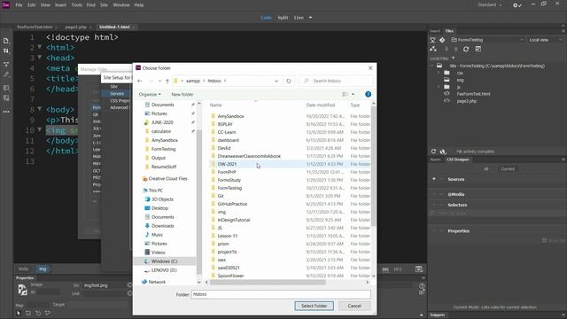This screenshot has height=319, width=567.
Task: Open Network in navigation pane
Action: [x=157, y=282]
